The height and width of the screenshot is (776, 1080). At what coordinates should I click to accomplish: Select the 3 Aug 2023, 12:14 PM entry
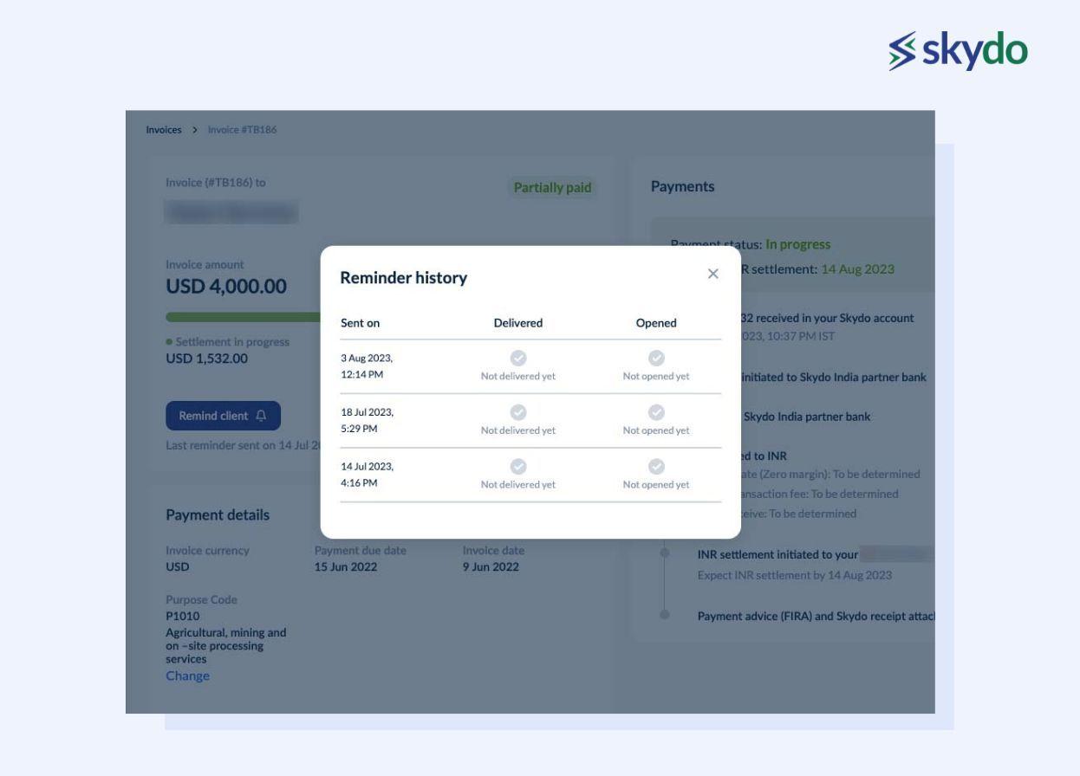[x=367, y=366]
